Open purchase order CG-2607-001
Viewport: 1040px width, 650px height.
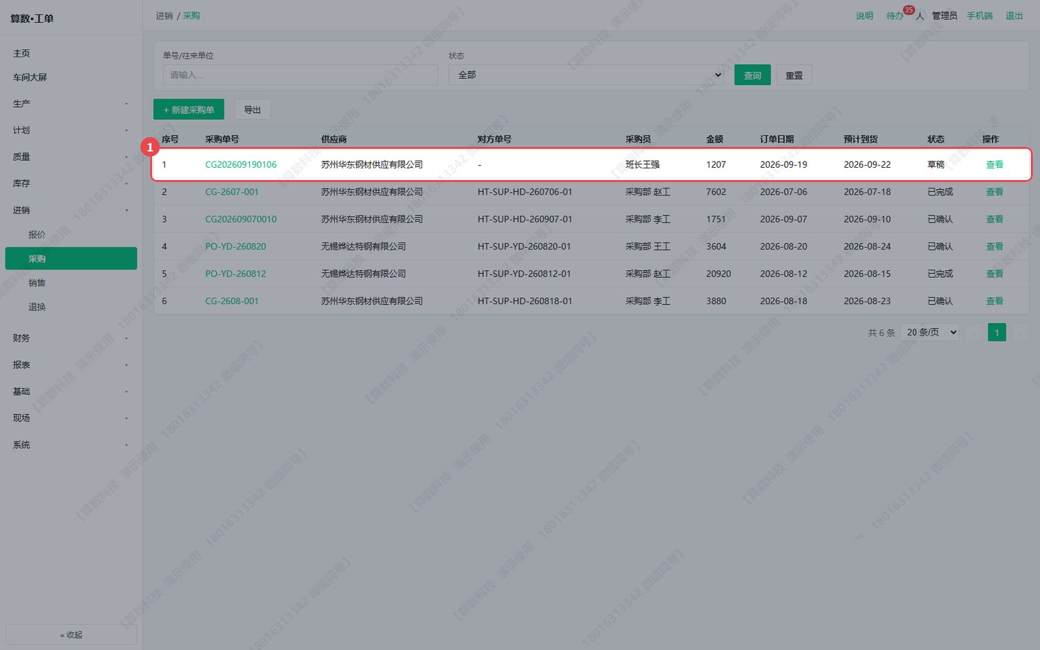[232, 192]
